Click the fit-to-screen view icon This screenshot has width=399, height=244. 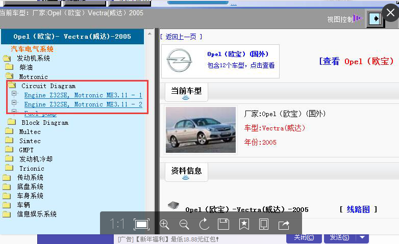141,224
